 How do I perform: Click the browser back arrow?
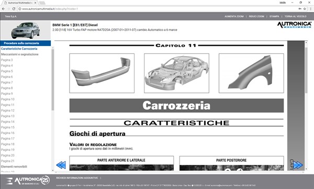4,9
